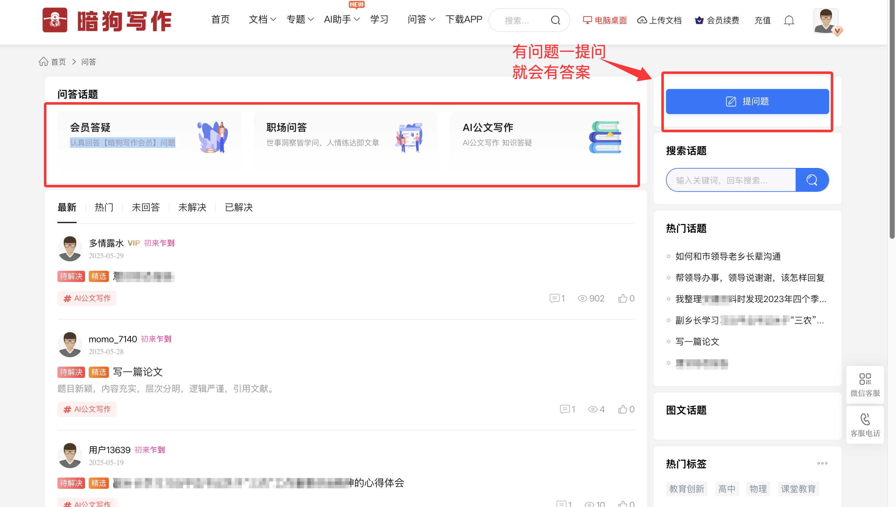Viewport: 896px width, 507px height.
Task: Click the views eye icon showing 902
Action: coord(582,298)
